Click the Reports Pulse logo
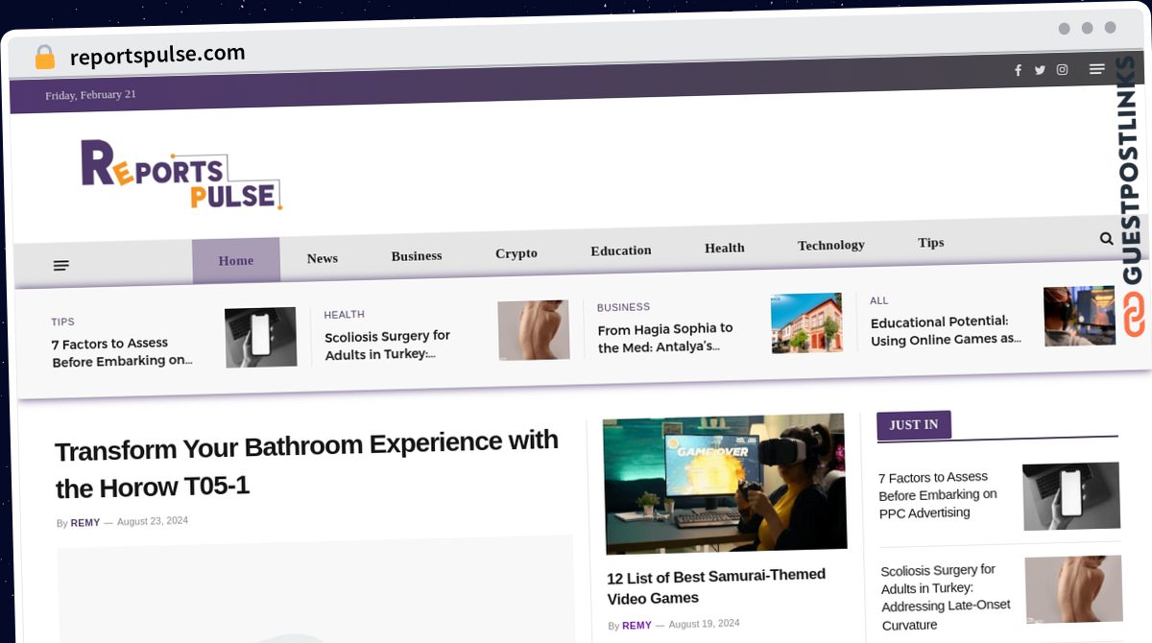Screen dimensions: 1152x643 (181, 174)
